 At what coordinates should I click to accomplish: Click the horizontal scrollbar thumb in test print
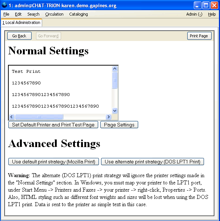pos(39,117)
